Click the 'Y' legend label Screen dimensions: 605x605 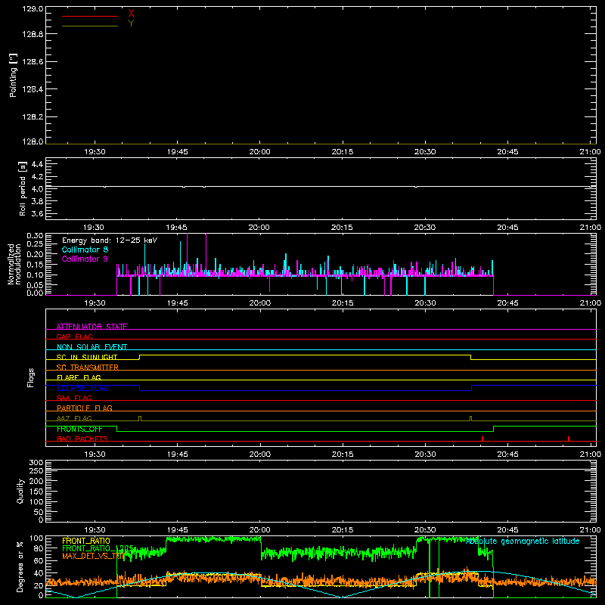click(131, 23)
